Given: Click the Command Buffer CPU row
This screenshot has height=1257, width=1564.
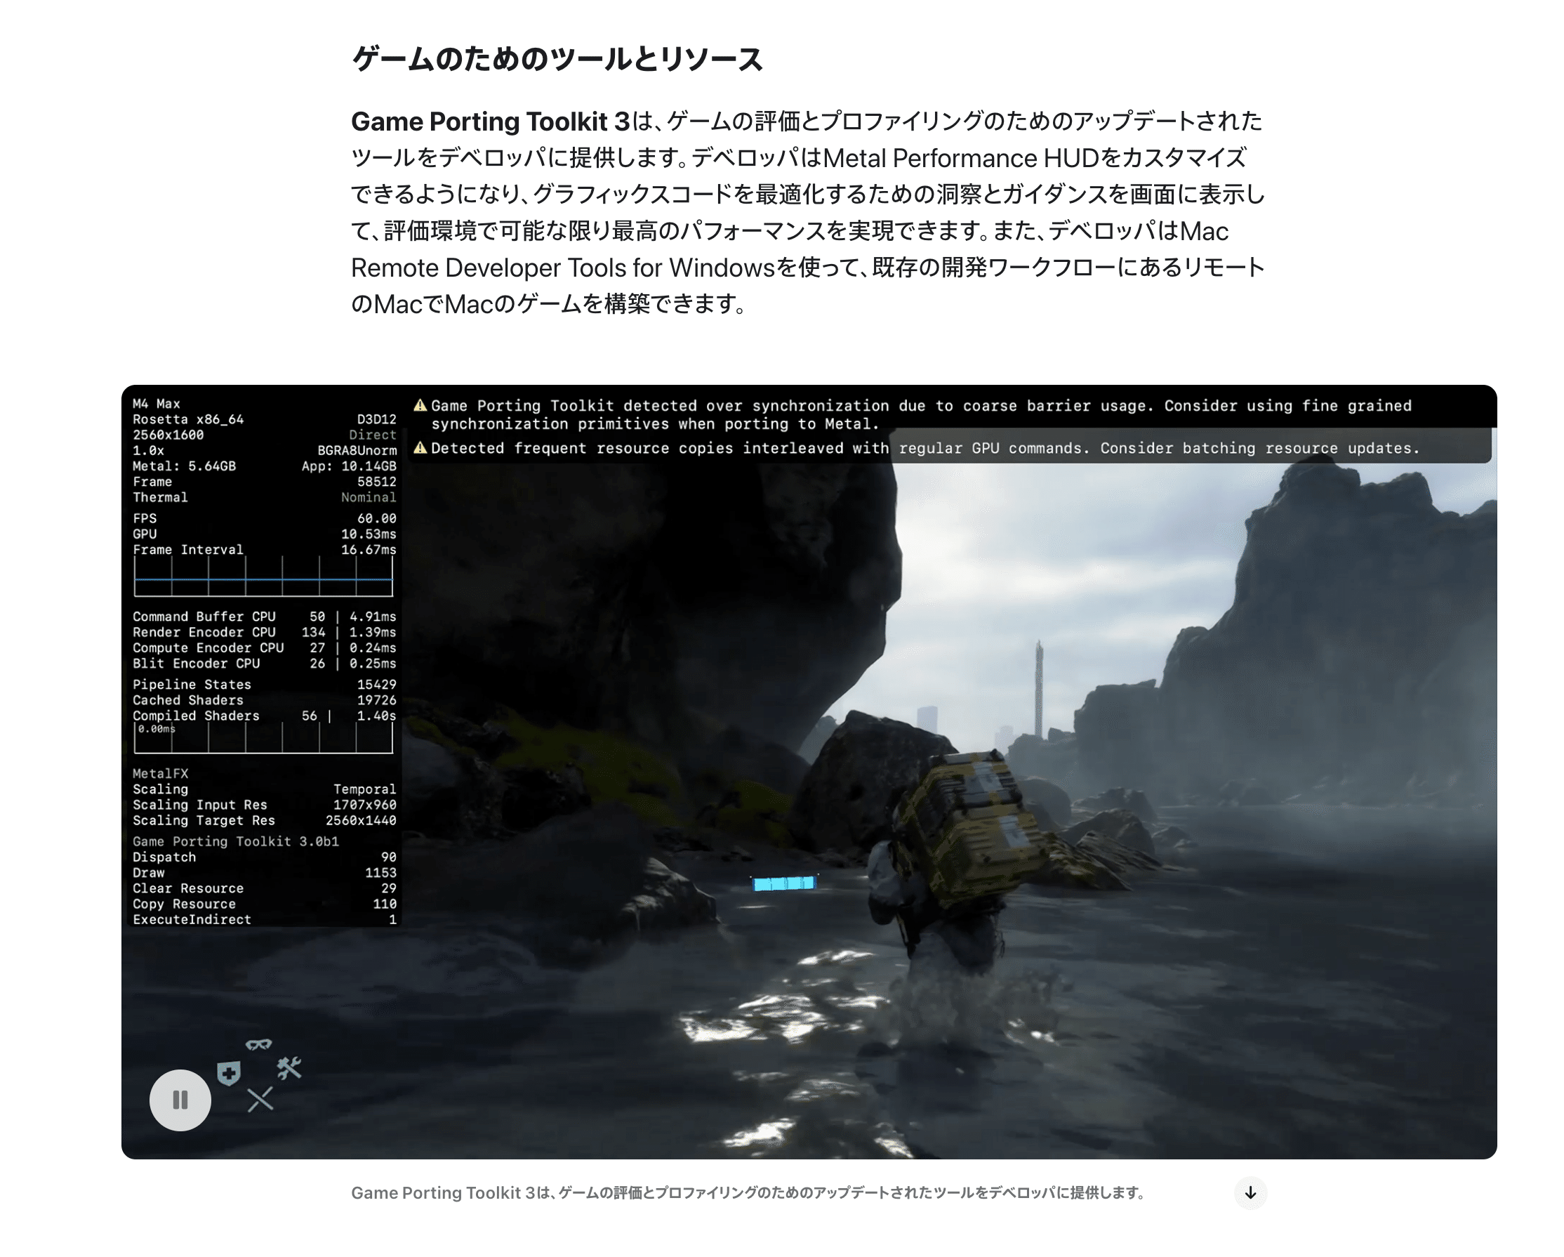Looking at the screenshot, I should (264, 617).
